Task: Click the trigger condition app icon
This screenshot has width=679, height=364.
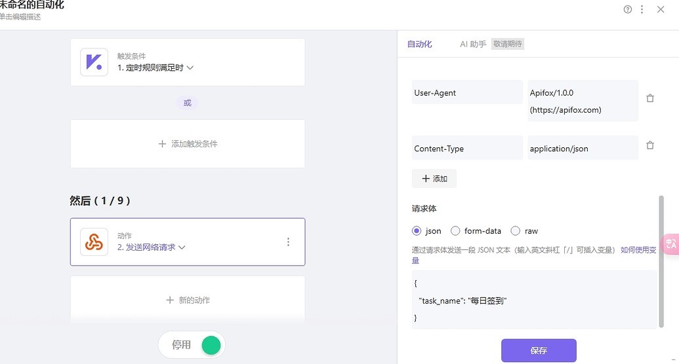Action: (94, 62)
